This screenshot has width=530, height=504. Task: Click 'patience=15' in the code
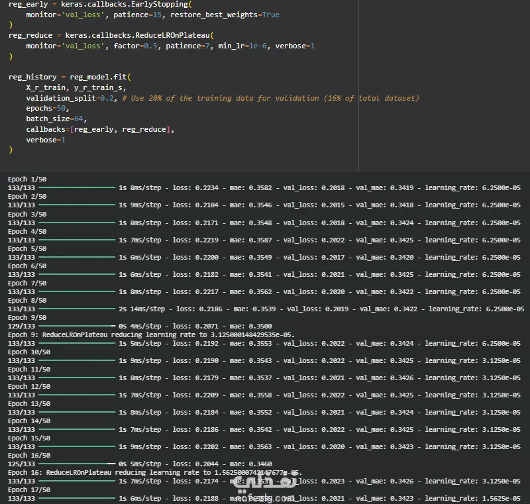(x=137, y=15)
